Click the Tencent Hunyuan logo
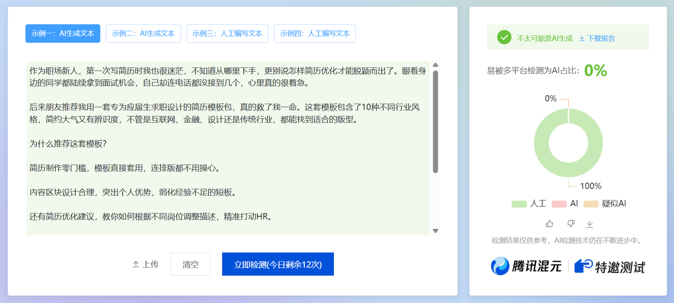The width and height of the screenshot is (674, 303). 526,266
